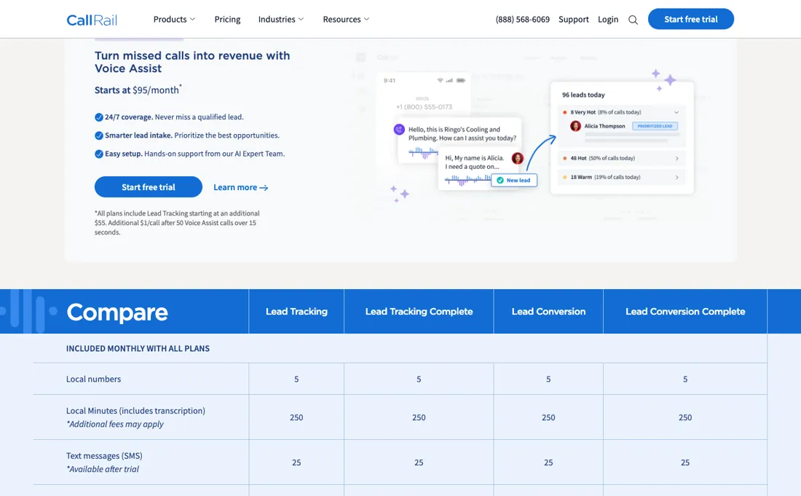Click the '*Available after trial' note
This screenshot has height=496, width=801.
103,469
